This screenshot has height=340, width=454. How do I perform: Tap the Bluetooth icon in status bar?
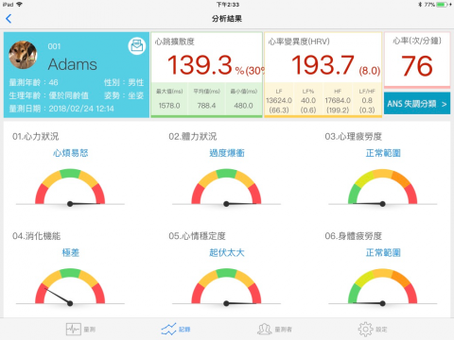tap(420, 5)
